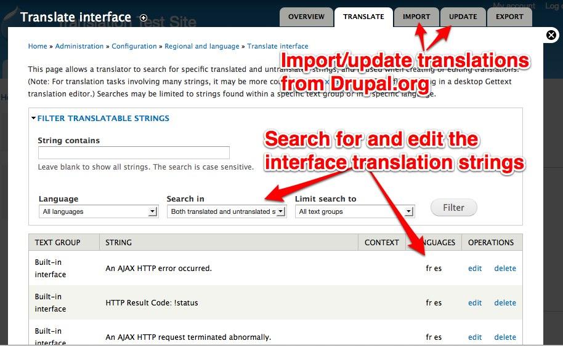Screen dimensions: 563x346
Task: Delete the 'AJAX HTTP request terminated abnormally' string
Action: [505, 337]
